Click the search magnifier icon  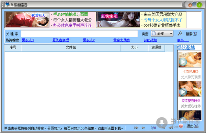180,34
